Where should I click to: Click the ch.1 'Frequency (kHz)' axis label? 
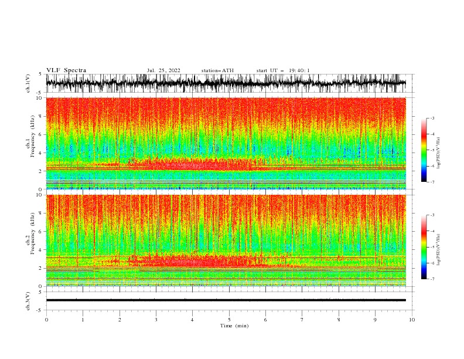click(x=33, y=136)
